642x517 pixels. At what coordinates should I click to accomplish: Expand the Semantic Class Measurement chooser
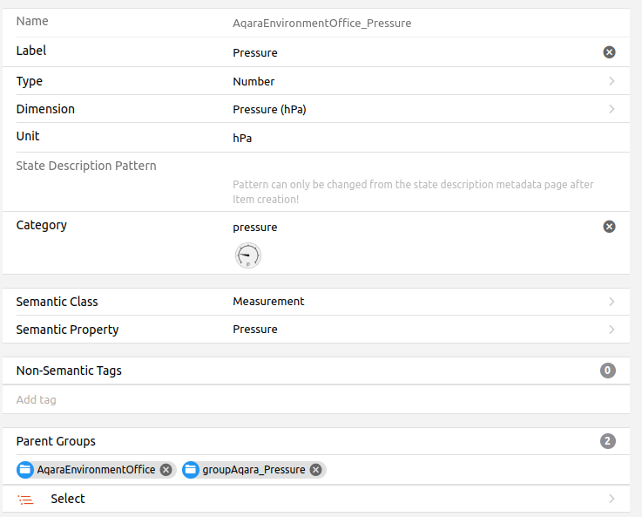click(x=422, y=302)
